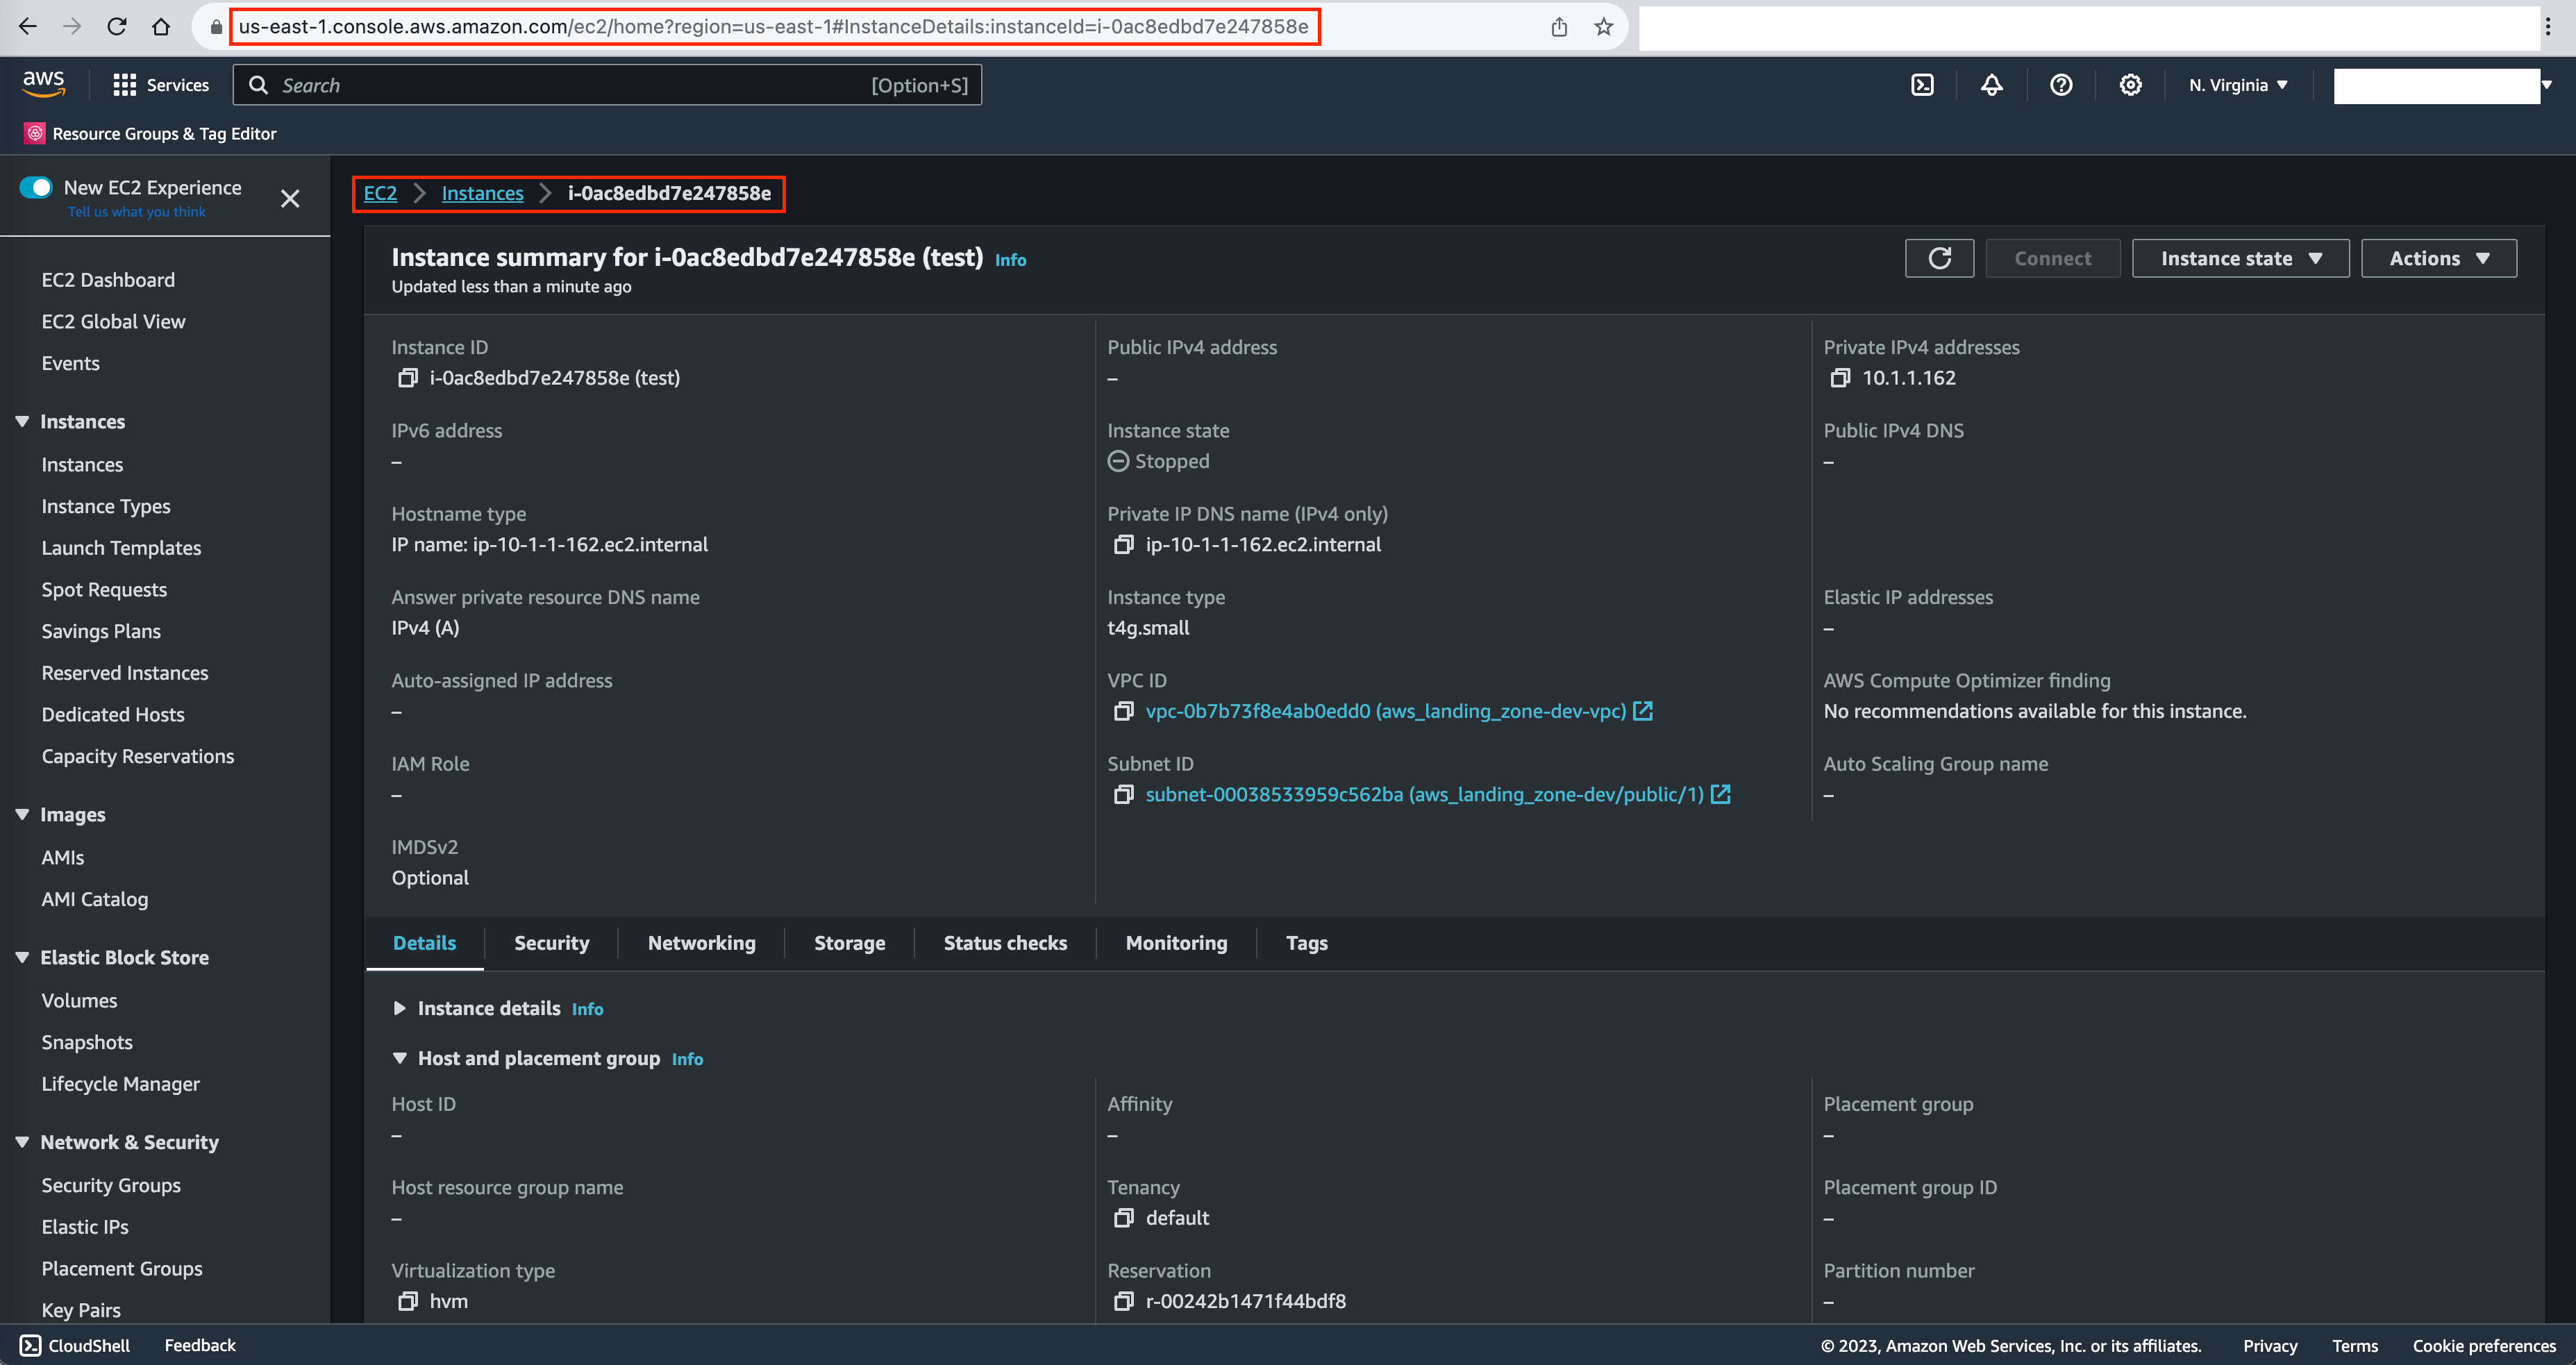Click the browser reload button
Viewport: 2576px width, 1365px height.
point(117,27)
